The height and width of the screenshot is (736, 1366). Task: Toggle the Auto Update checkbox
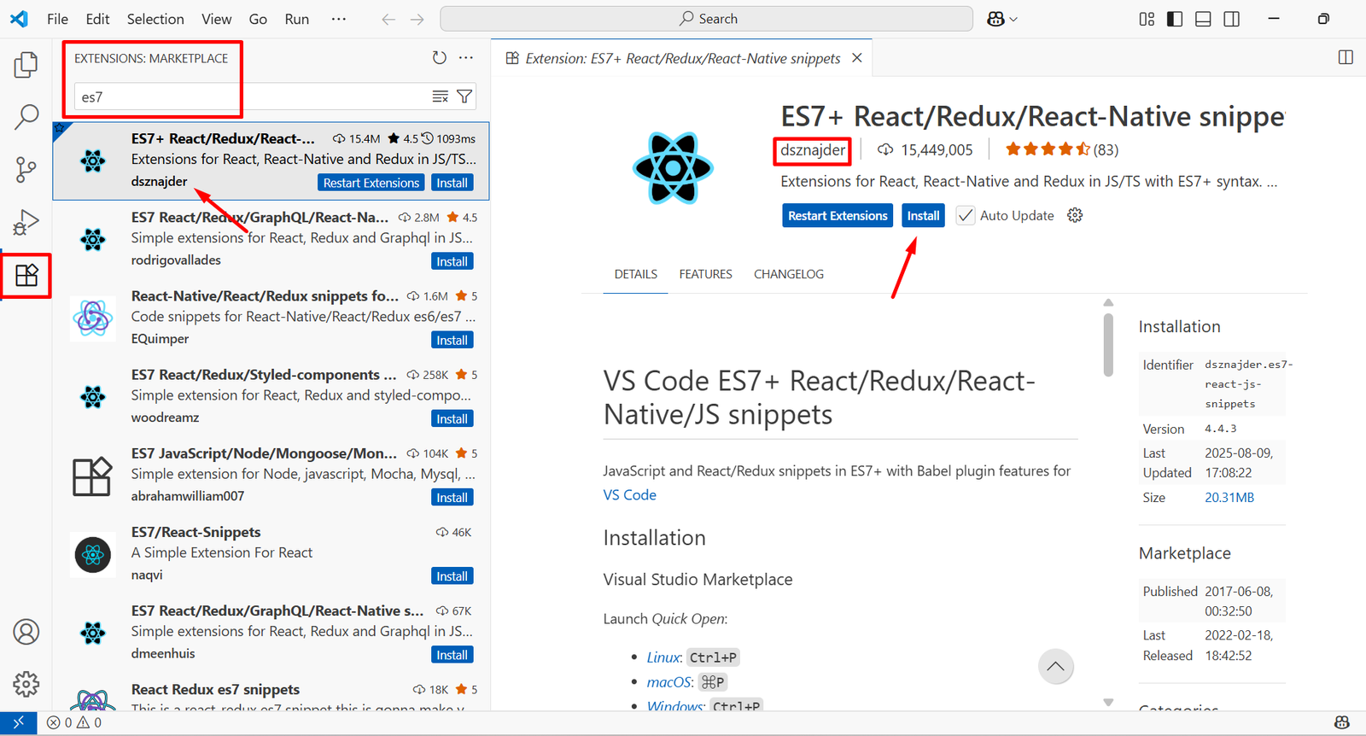(966, 216)
